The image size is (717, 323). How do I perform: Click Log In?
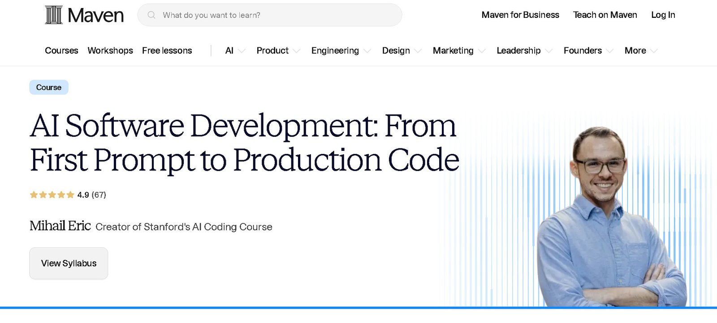663,15
